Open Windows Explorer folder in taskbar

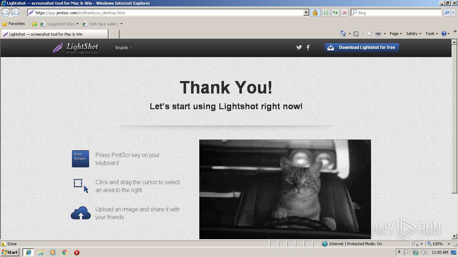[40, 252]
